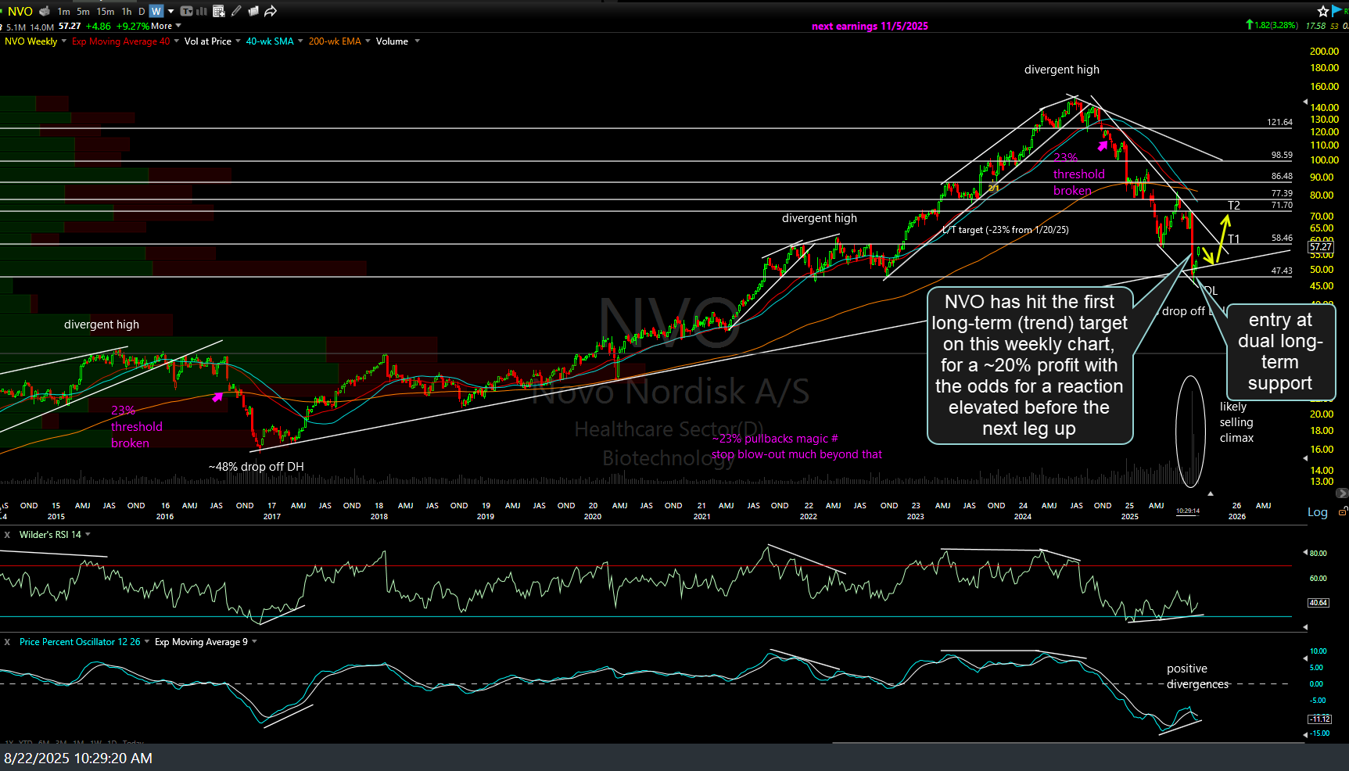
Task: Click the 77.39 price level label
Action: point(1282,193)
